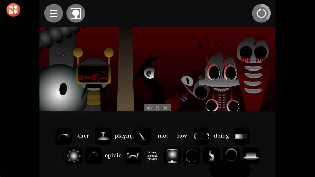The height and width of the screenshot is (177, 315).
Task: Select the dark arch sound icon
Action: (x=93, y=156)
